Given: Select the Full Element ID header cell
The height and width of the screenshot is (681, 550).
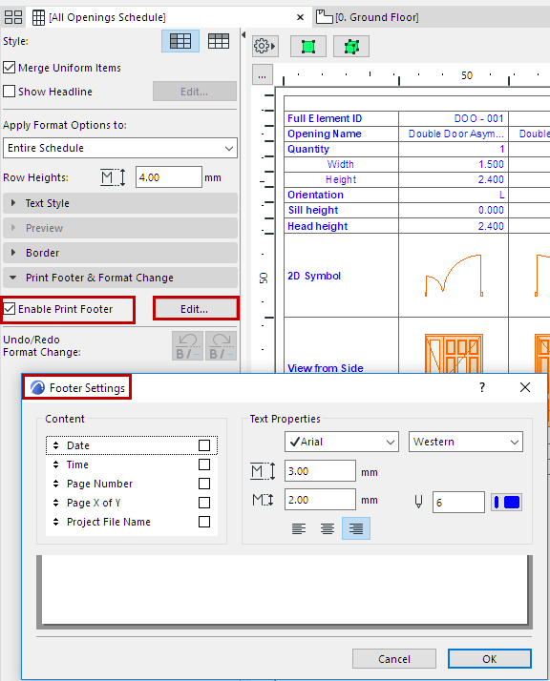Looking at the screenshot, I should 341,118.
